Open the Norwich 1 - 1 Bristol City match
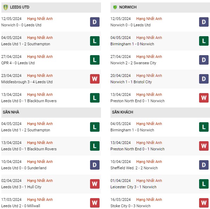210x209 pixels. click(x=131, y=82)
